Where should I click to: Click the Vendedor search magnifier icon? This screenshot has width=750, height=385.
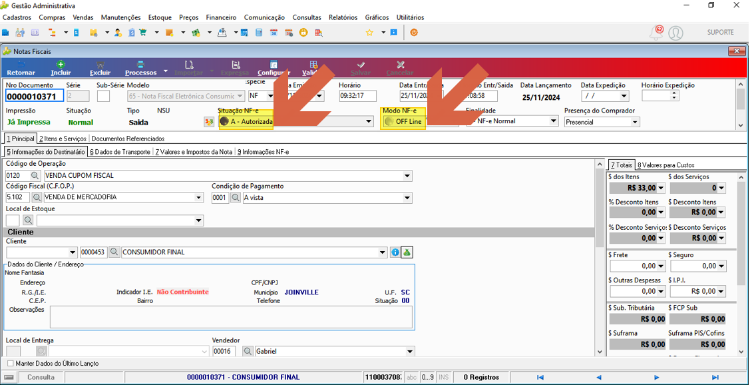tap(248, 352)
